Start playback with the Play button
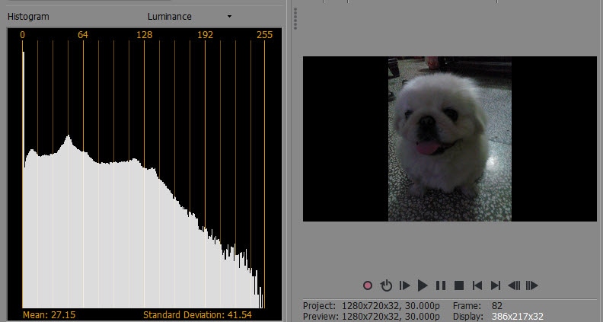Screen dimensions: 603x322 423,285
